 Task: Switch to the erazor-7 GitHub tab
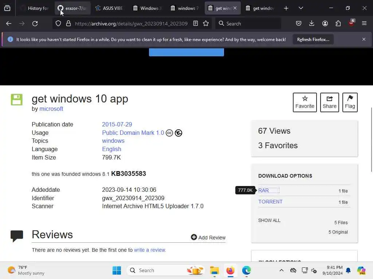coord(72,8)
